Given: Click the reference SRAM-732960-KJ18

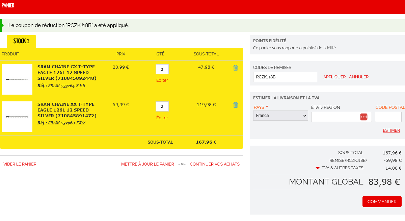Looking at the screenshot, I should coord(66,123).
